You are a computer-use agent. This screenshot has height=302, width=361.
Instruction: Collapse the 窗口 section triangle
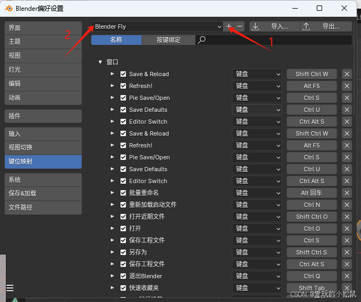pyautogui.click(x=100, y=62)
